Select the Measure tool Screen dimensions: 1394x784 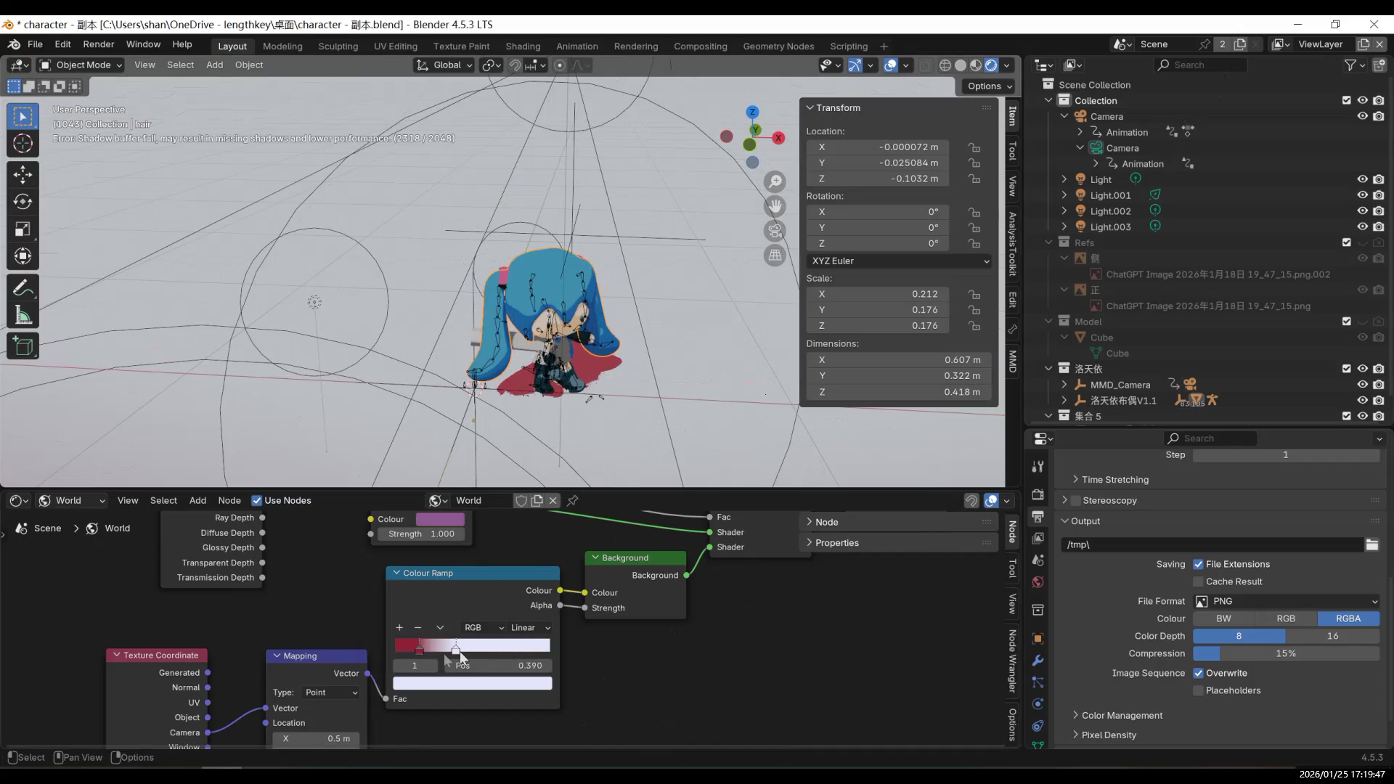(23, 316)
